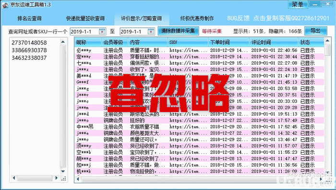Sort by 内容 column header
The image size is (336, 190).
click(148, 42)
